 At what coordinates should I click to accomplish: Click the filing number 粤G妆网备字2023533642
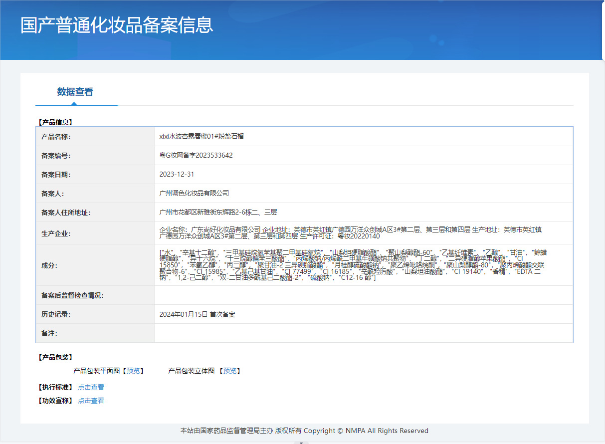click(x=196, y=155)
